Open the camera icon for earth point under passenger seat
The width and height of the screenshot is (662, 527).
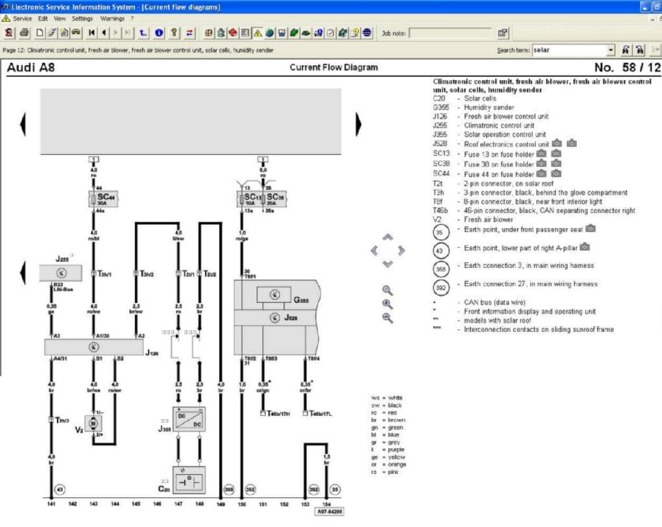click(x=591, y=229)
